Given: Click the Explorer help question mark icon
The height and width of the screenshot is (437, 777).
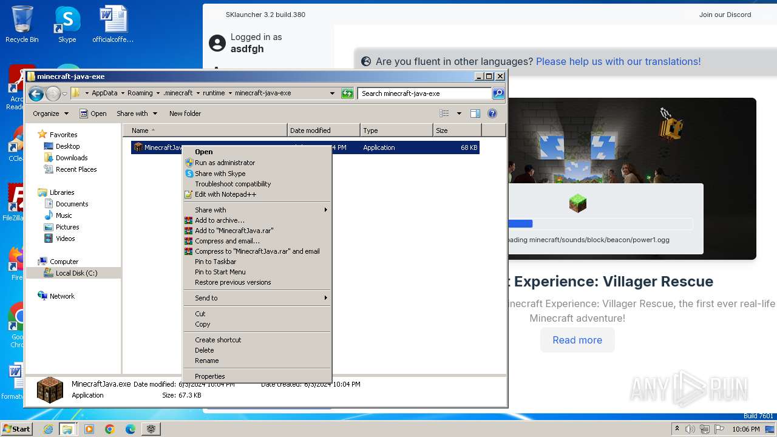Looking at the screenshot, I should 492,113.
